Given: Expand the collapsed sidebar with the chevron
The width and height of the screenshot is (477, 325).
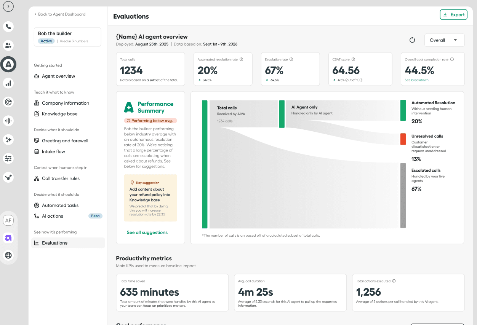Looking at the screenshot, I should point(8,6).
